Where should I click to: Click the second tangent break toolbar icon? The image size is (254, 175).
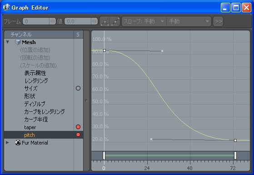point(115,21)
